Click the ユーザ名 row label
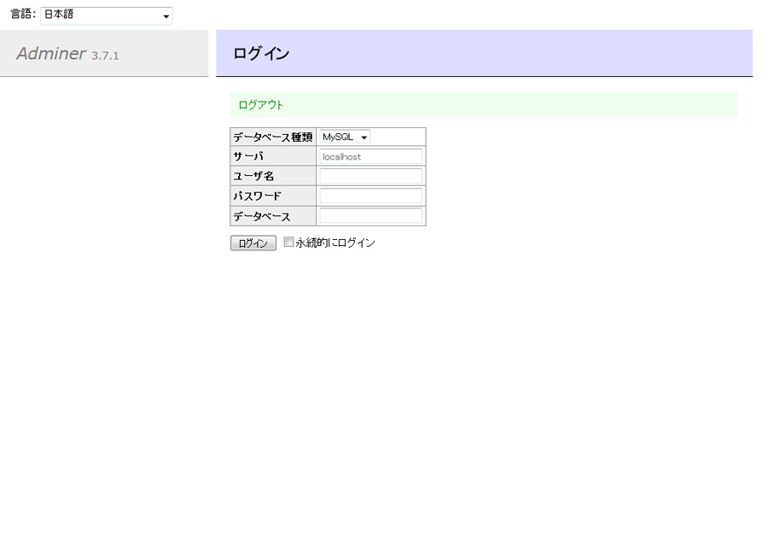This screenshot has width=768, height=556. [253, 176]
